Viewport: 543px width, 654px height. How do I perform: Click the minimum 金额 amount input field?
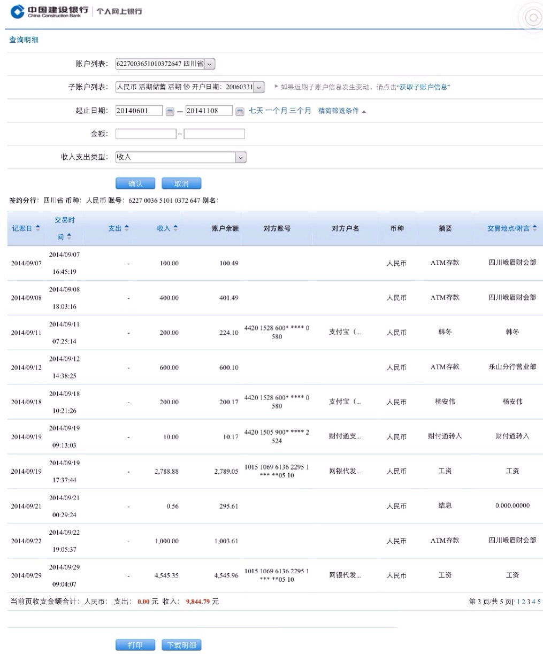pos(146,134)
